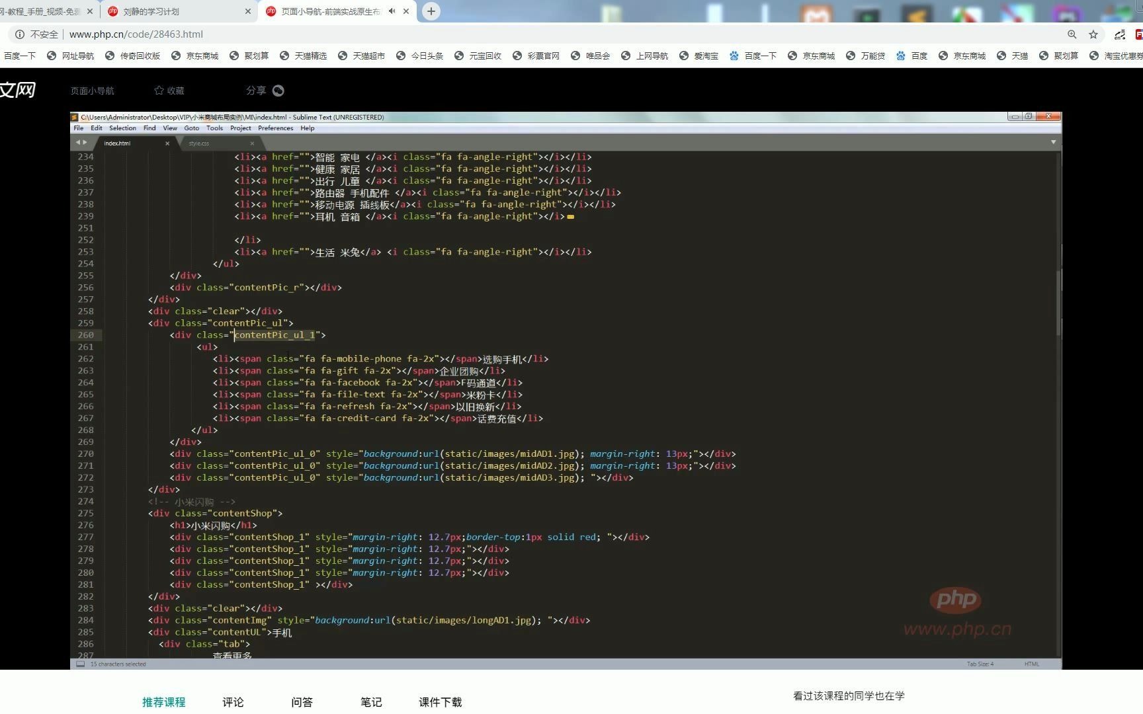Open the 上网导航 bookmark
The width and height of the screenshot is (1143, 714).
click(x=644, y=56)
